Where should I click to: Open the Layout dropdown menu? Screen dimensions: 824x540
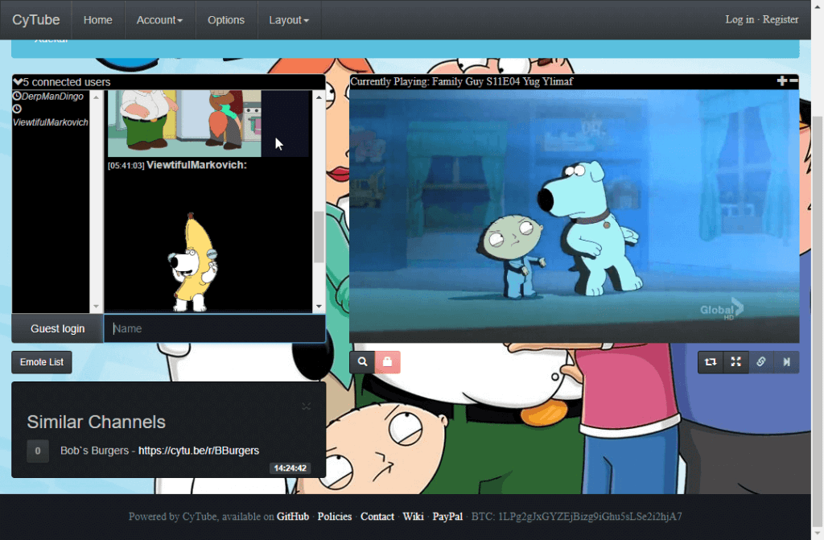[x=289, y=20]
